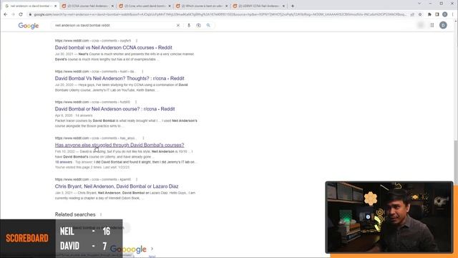
Task: Close the 'UDEMY CCNA Neil Anderson' tab
Action: pyautogui.click(x=283, y=6)
